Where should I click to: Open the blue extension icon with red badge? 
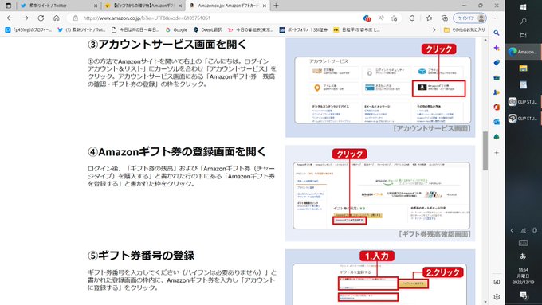[367, 18]
